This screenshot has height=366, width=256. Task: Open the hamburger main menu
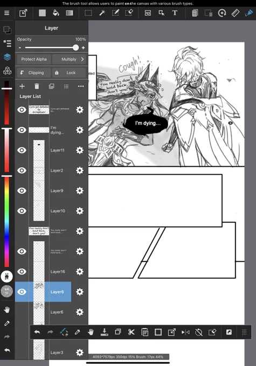coord(7,13)
